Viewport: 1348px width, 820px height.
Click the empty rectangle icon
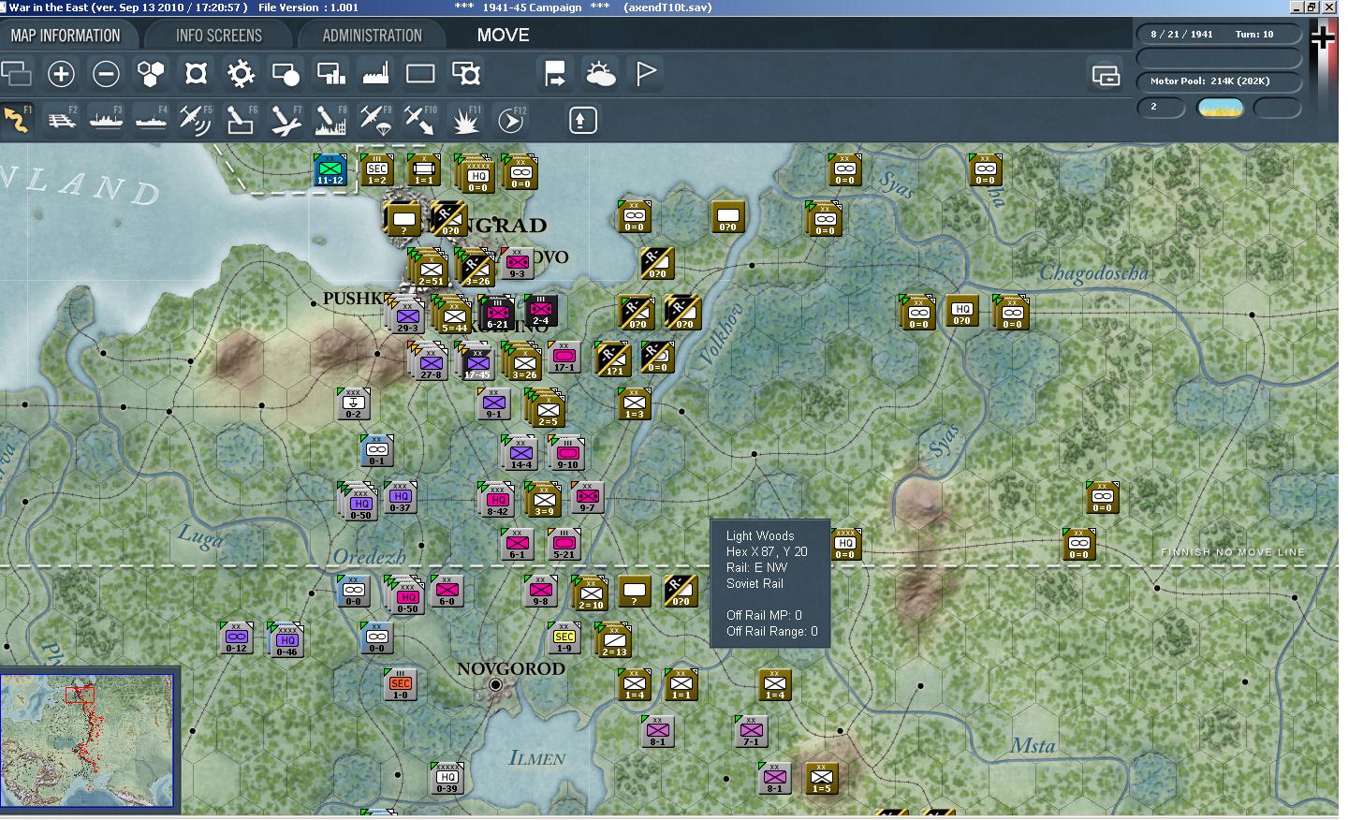point(420,73)
